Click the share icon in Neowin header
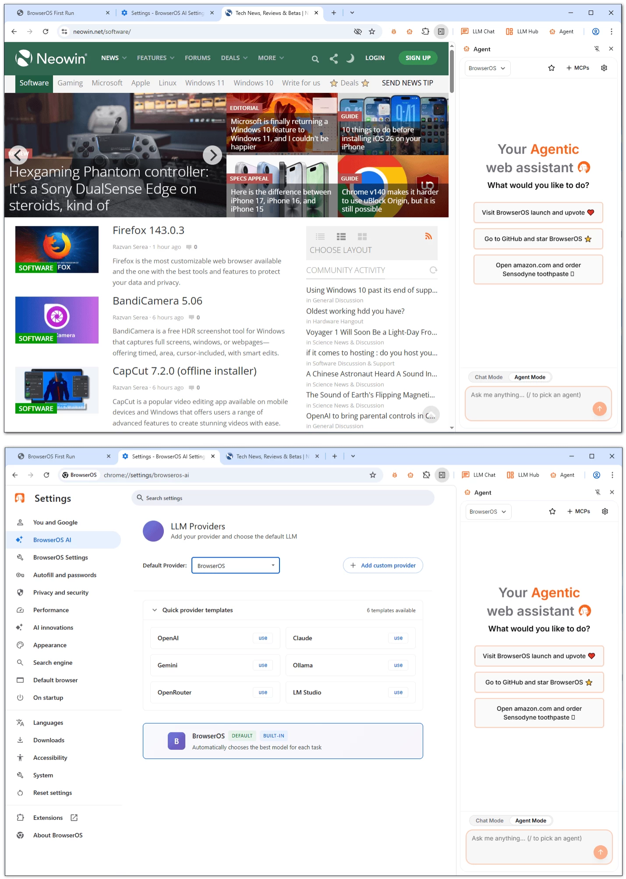 pos(334,58)
